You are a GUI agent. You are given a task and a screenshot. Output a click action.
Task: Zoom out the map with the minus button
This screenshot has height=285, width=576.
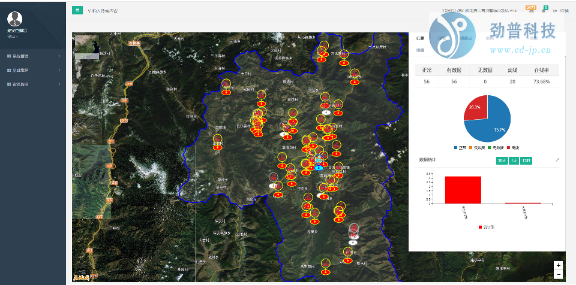tap(559, 274)
